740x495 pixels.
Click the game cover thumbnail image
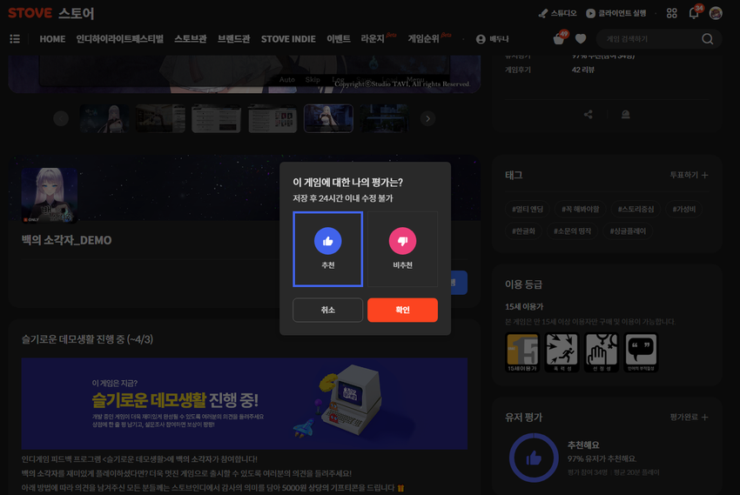50,195
